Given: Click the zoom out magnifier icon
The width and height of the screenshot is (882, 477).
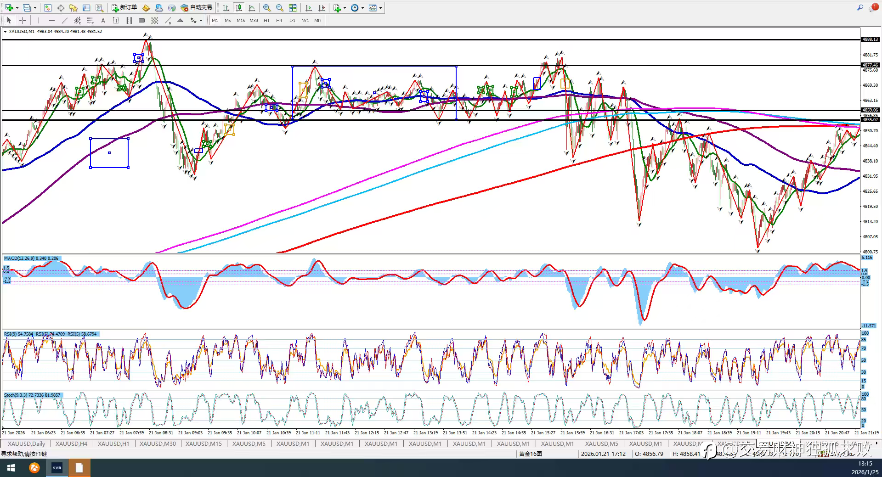Looking at the screenshot, I should (x=279, y=8).
